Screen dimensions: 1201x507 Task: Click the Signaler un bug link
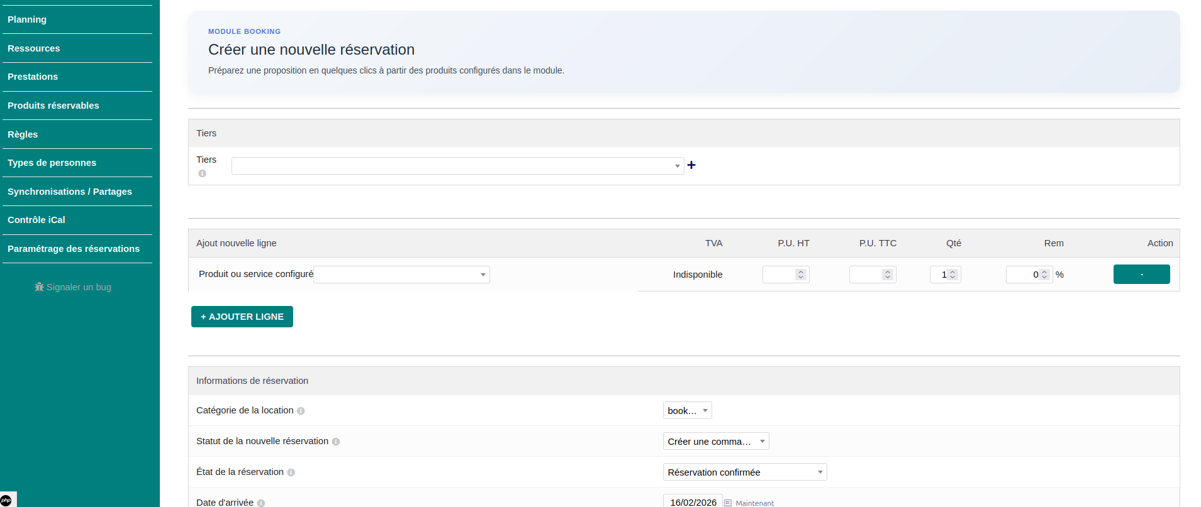tap(73, 287)
